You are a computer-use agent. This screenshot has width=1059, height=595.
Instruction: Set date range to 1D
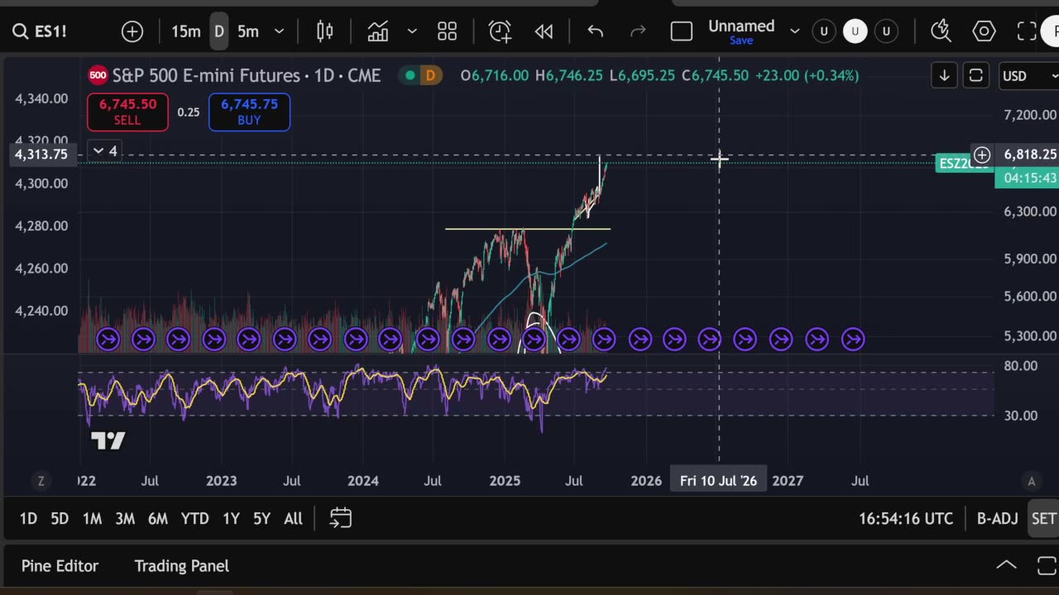click(28, 518)
